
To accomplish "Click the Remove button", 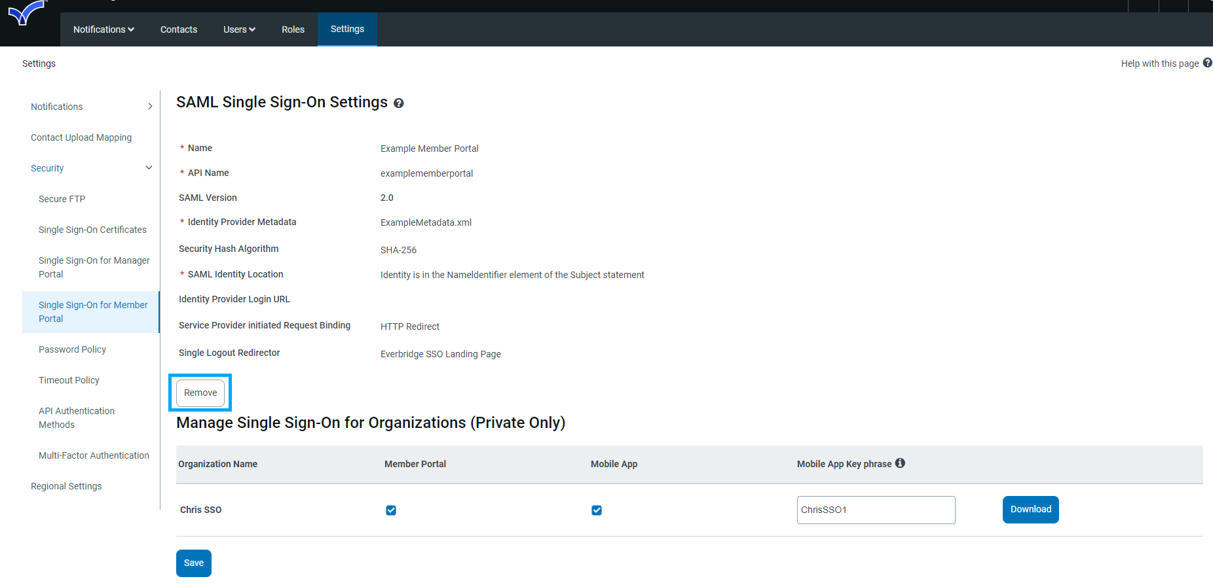I will click(200, 393).
